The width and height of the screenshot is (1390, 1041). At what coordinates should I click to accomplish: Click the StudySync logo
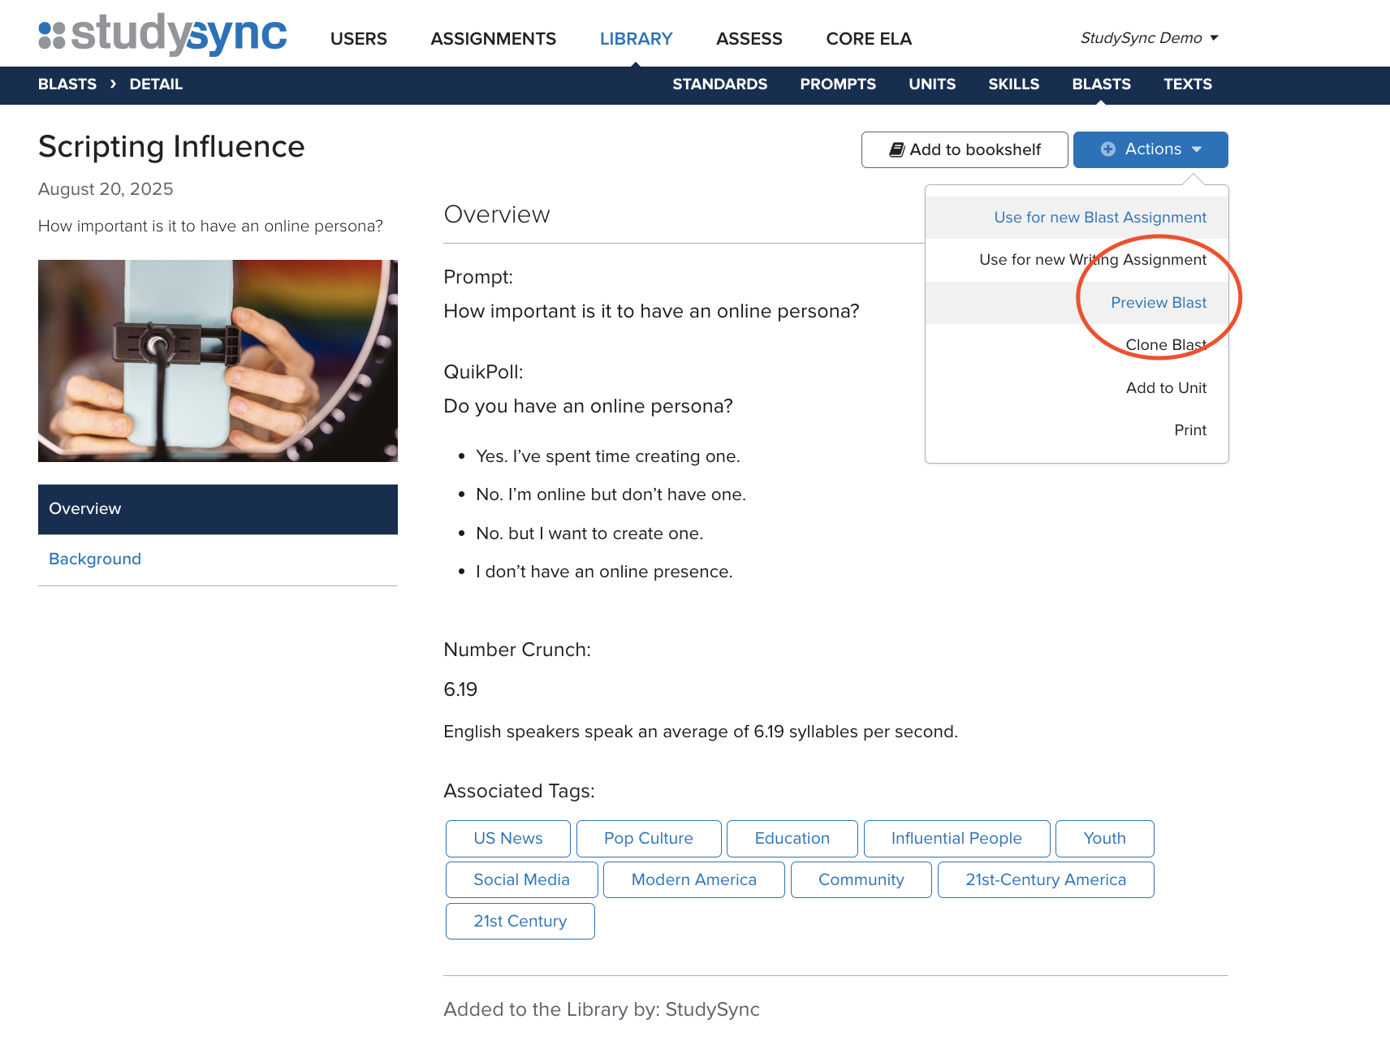162,35
